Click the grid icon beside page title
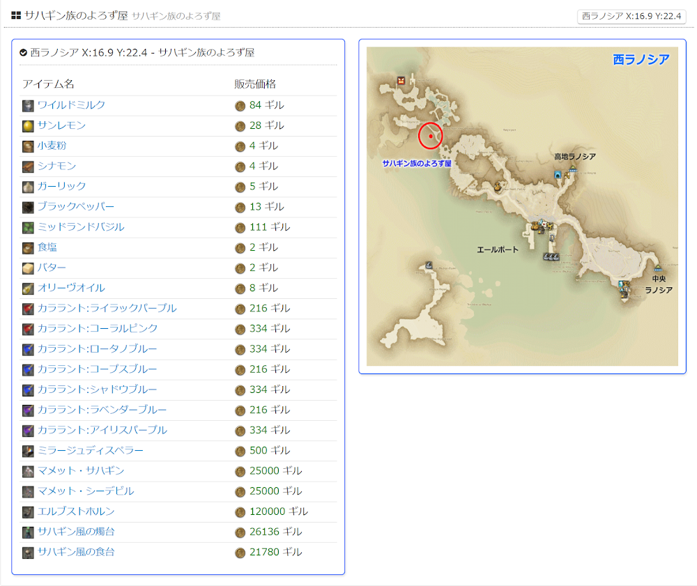 coord(16,15)
